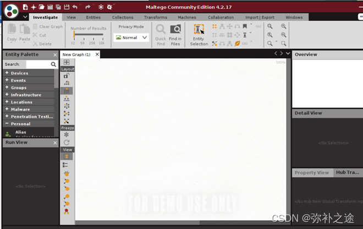Click the red ball bottom sidebar icon
Viewport: 363px width, 229px height.
(x=67, y=211)
